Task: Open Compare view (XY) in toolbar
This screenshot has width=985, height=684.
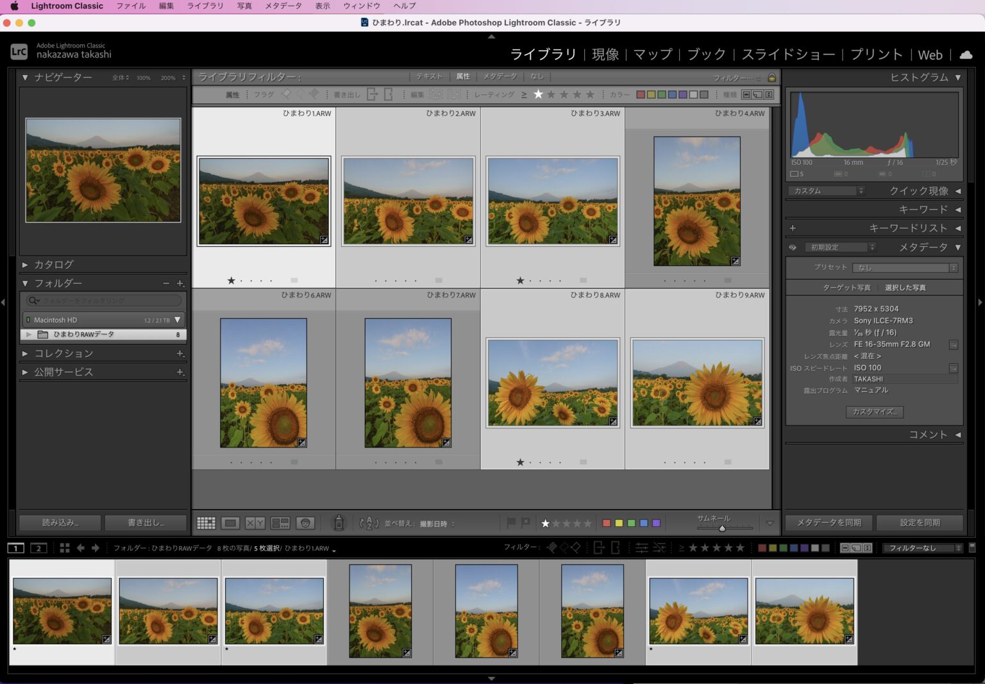Action: (255, 523)
